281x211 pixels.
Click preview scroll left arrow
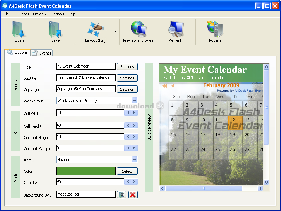pos(162,188)
